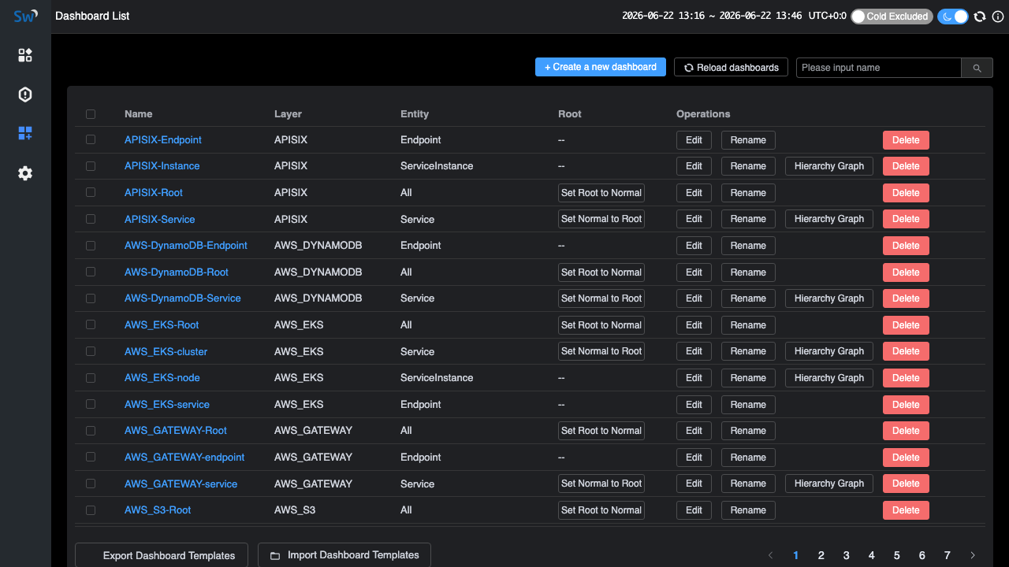Image resolution: width=1009 pixels, height=567 pixels.
Task: Click the next page arrow
Action: pos(973,555)
